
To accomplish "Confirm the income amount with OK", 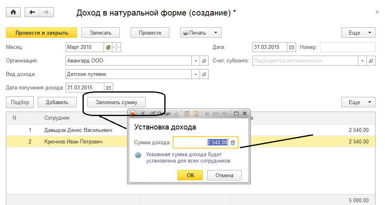I will [x=190, y=175].
